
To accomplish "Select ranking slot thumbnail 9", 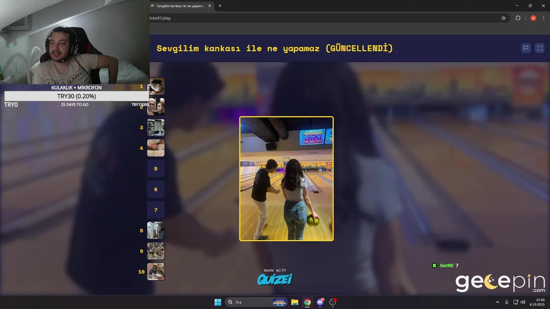I will pyautogui.click(x=156, y=251).
